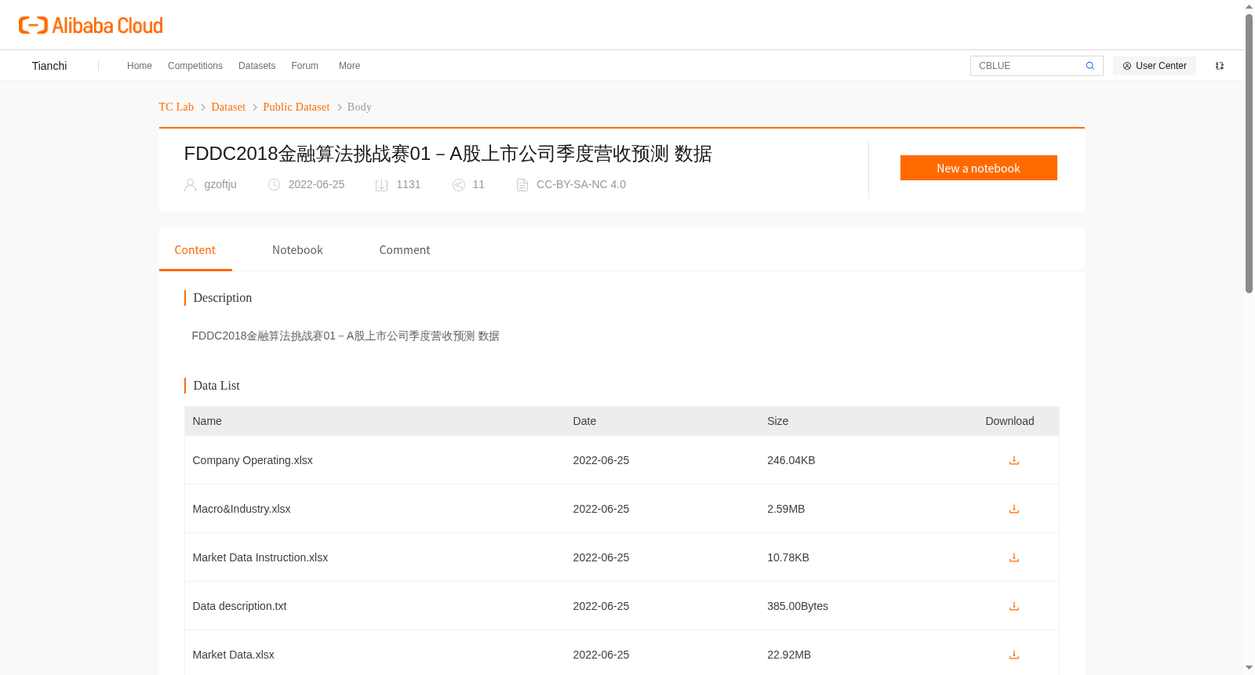Click the Tianchi site title
1255x675 pixels.
[x=49, y=66]
